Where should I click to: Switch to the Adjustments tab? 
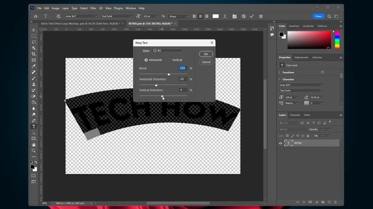click(x=301, y=57)
